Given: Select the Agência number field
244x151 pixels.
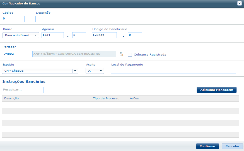Looking at the screenshot, I should 53,35.
